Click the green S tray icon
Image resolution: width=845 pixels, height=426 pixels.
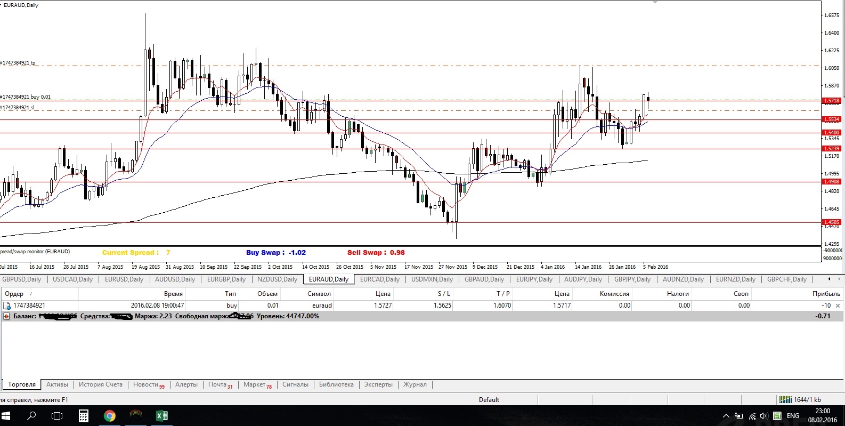(777, 416)
